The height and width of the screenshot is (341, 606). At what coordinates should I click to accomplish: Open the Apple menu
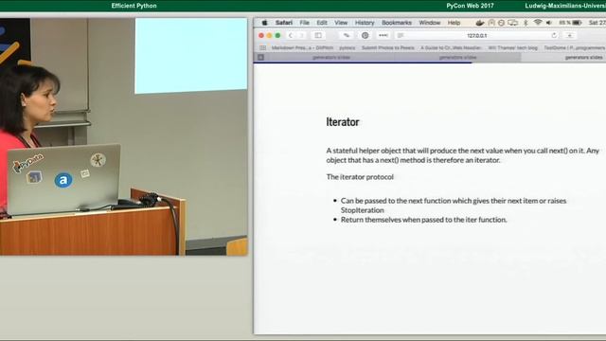point(264,23)
